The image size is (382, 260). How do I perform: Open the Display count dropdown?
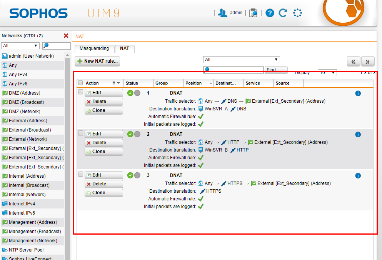point(327,73)
